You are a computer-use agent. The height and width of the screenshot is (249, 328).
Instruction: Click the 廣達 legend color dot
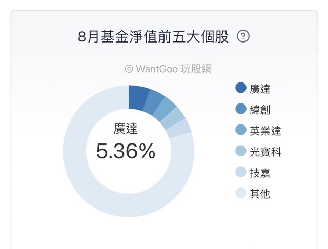pyautogui.click(x=241, y=88)
